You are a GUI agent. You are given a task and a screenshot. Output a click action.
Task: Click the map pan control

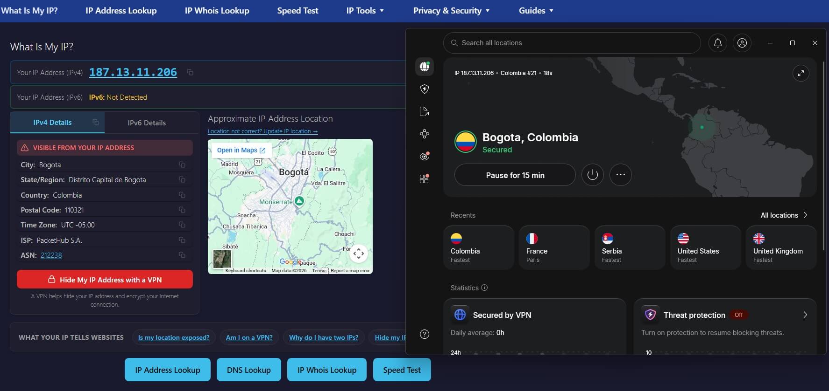359,254
